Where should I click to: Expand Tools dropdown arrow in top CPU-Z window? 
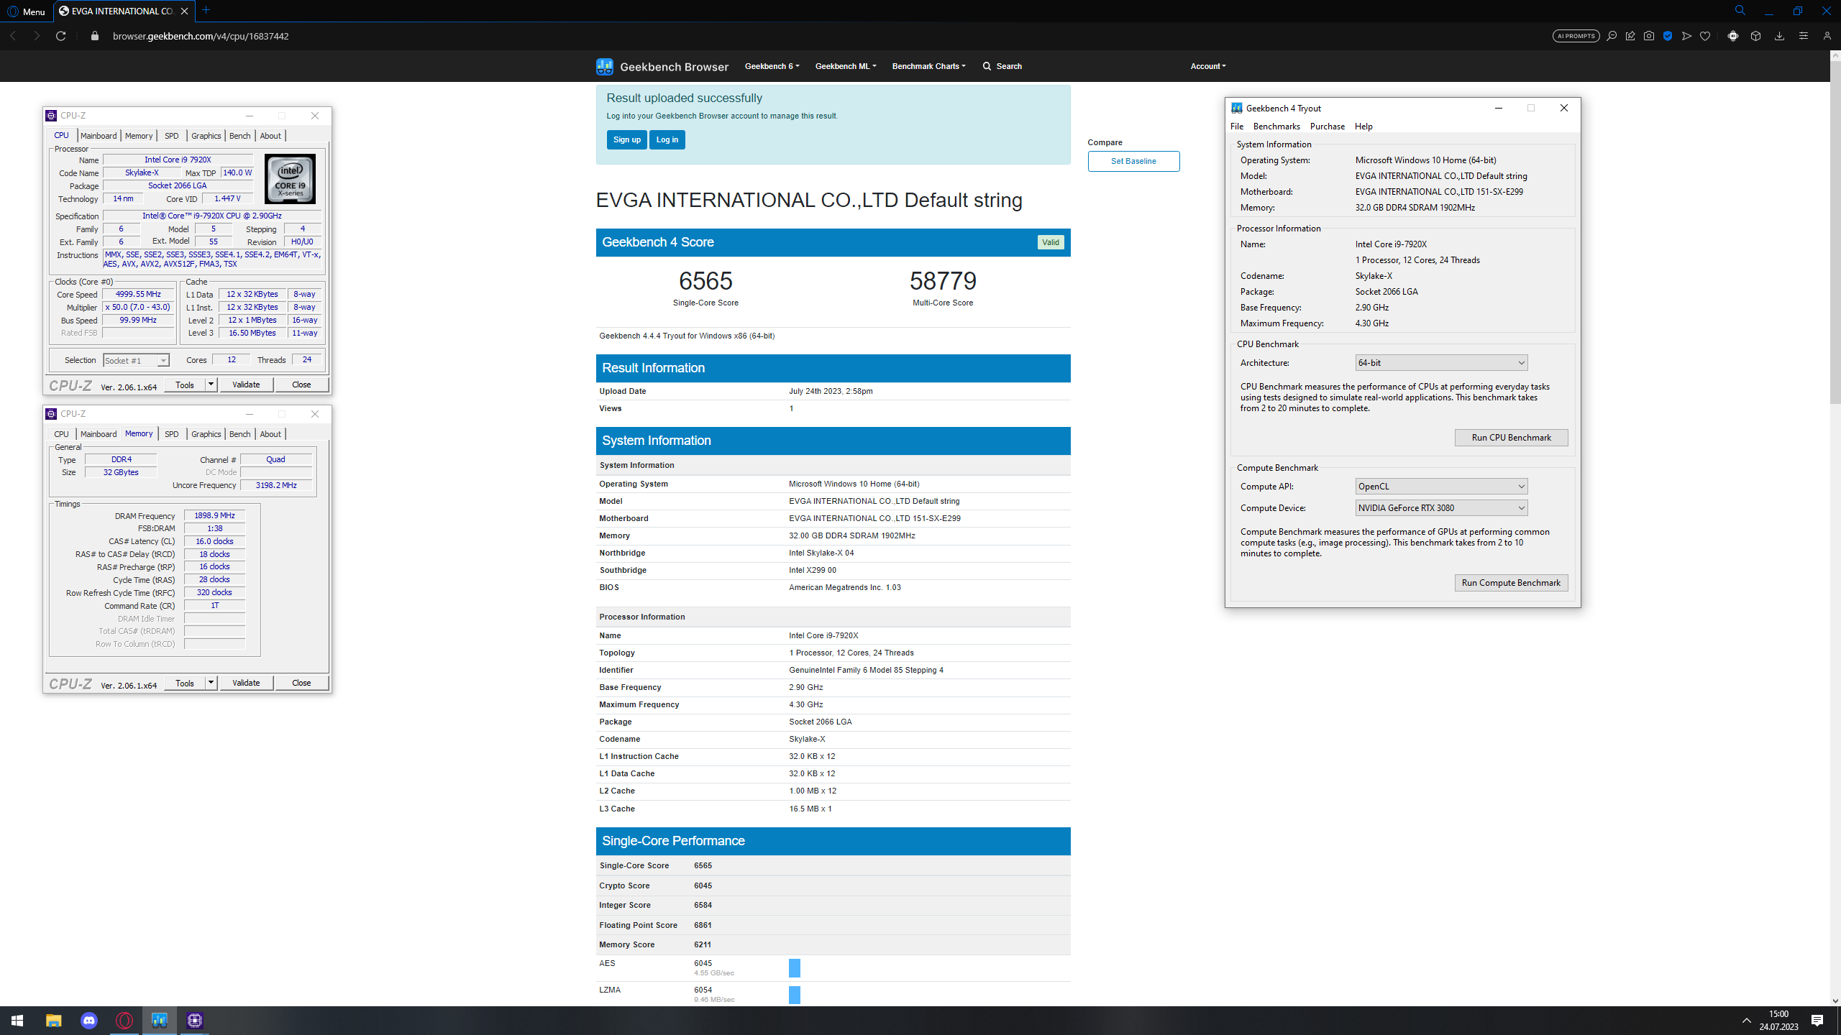[211, 385]
